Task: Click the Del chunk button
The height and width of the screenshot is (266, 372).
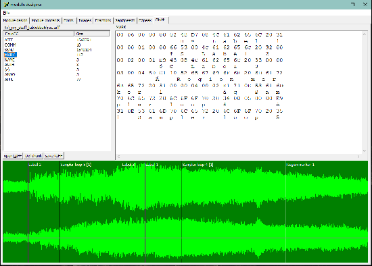Action: click(x=33, y=156)
